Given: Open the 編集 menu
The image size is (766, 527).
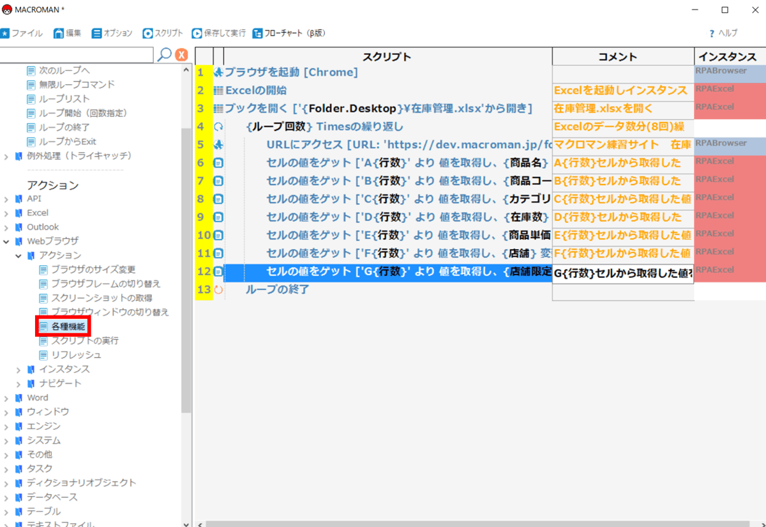Looking at the screenshot, I should (x=67, y=33).
